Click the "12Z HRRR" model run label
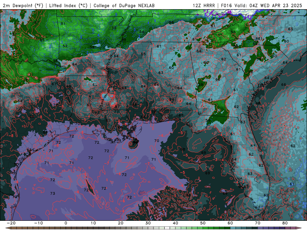307x230 pixels. 204,5
